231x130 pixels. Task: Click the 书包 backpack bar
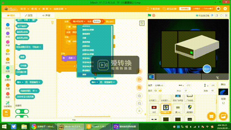coord(73,120)
